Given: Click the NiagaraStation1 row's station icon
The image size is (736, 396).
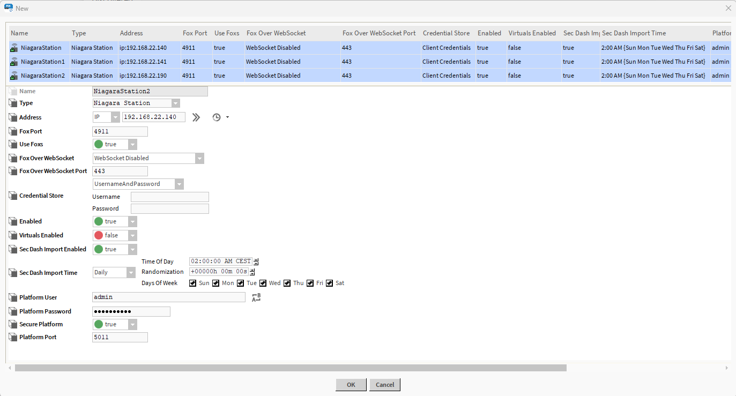Looking at the screenshot, I should [x=14, y=62].
